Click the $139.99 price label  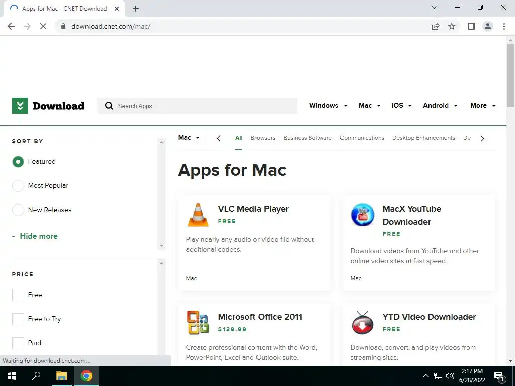pos(232,329)
